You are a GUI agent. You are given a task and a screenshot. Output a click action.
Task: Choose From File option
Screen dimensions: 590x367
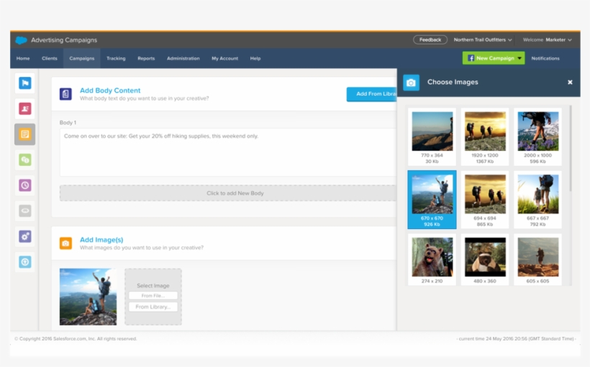(153, 296)
